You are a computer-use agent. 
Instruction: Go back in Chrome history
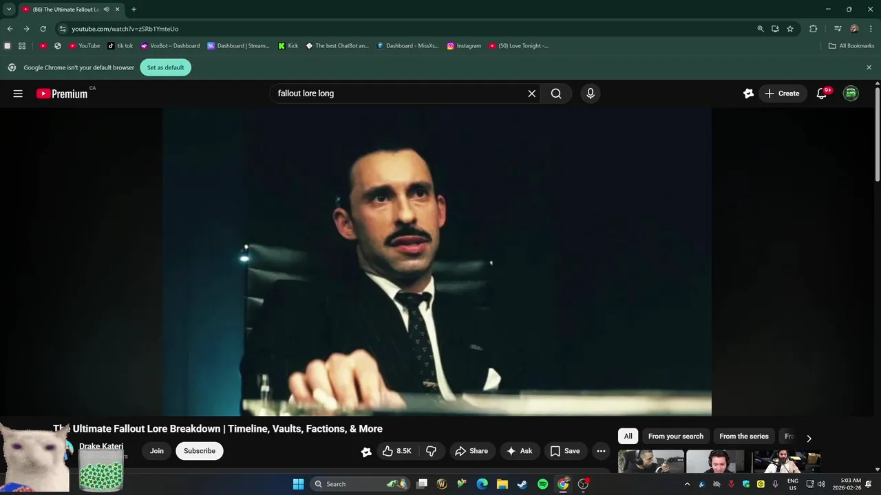click(10, 29)
